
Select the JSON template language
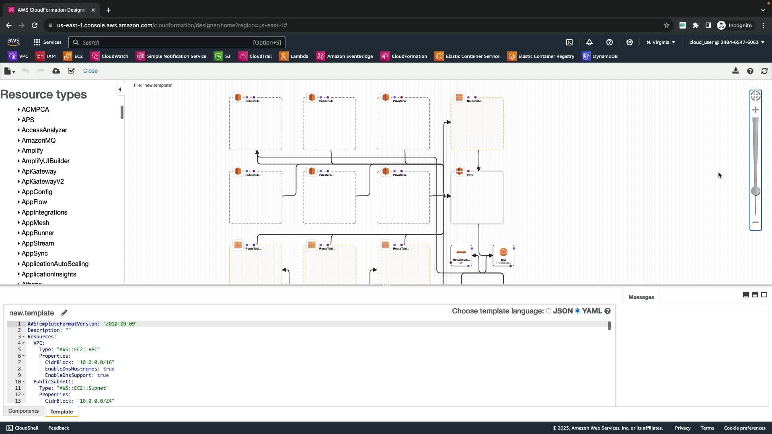pyautogui.click(x=548, y=311)
